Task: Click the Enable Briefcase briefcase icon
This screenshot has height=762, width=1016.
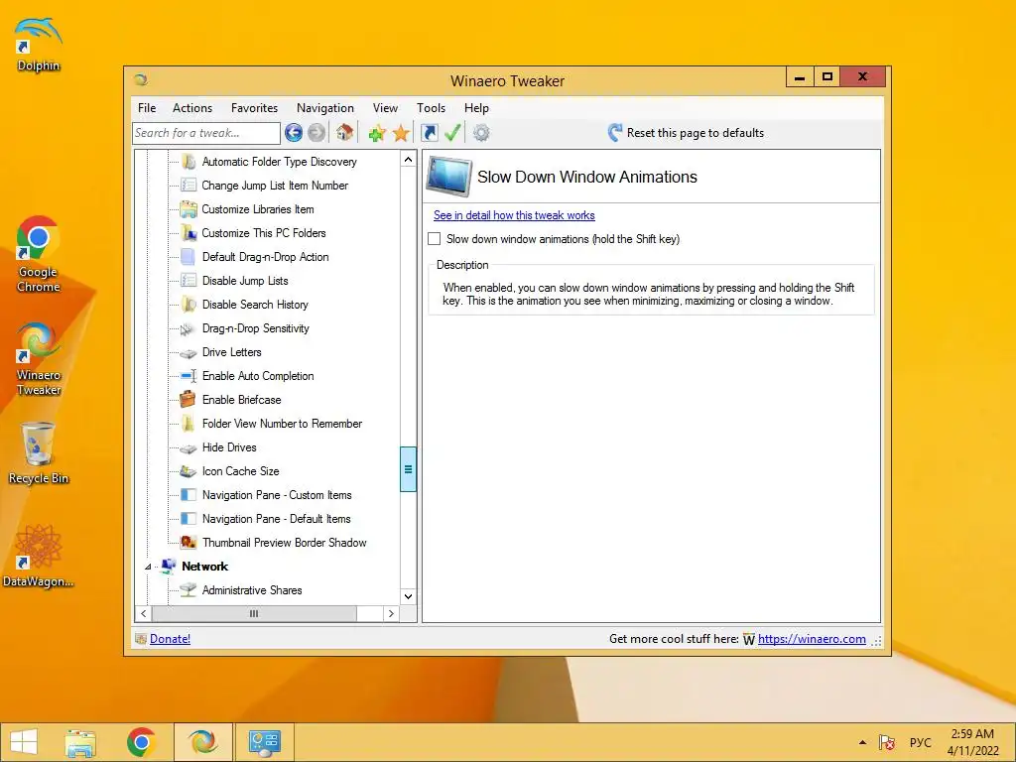Action: click(x=188, y=399)
